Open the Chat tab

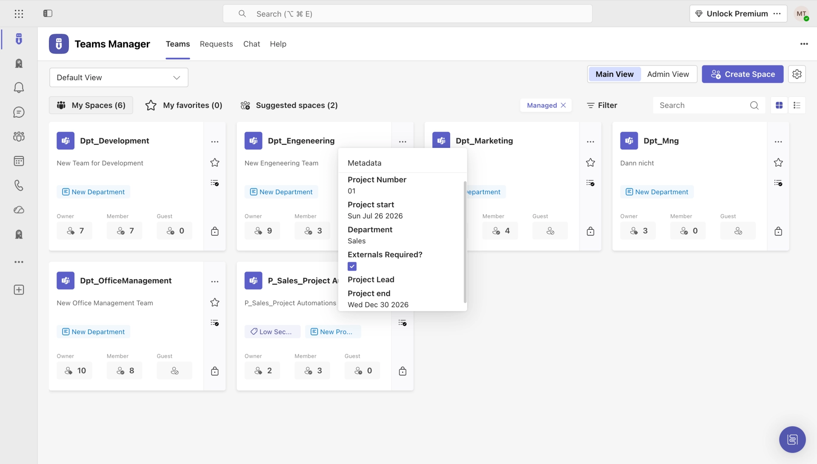point(251,44)
